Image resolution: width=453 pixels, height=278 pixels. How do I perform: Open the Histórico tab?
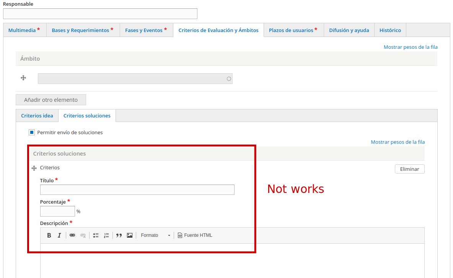[390, 29]
